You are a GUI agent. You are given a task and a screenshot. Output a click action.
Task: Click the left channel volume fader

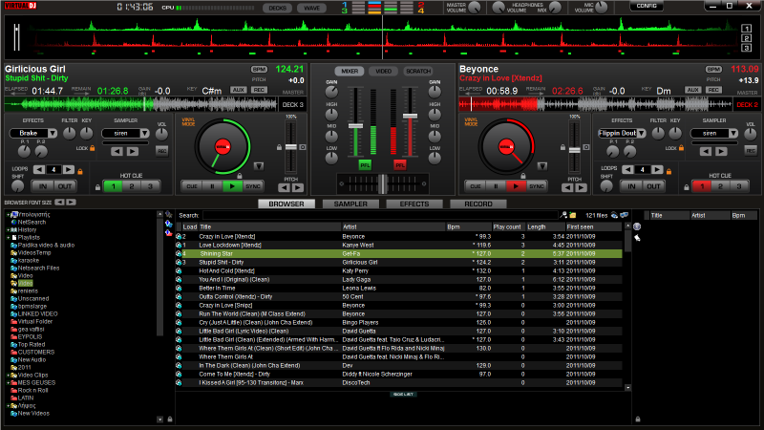pyautogui.click(x=355, y=126)
